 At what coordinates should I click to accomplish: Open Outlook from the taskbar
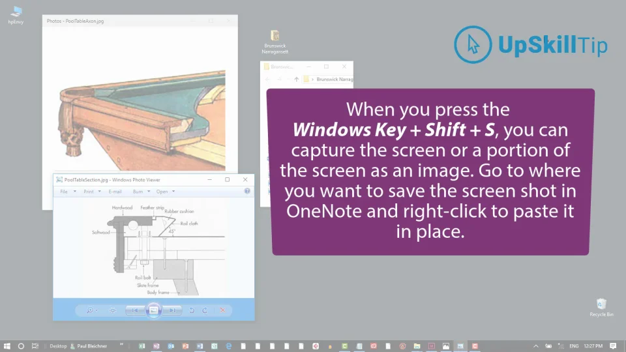click(x=171, y=346)
